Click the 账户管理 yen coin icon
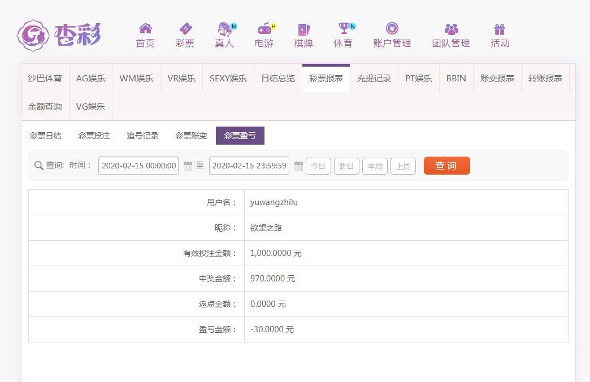 pyautogui.click(x=392, y=28)
